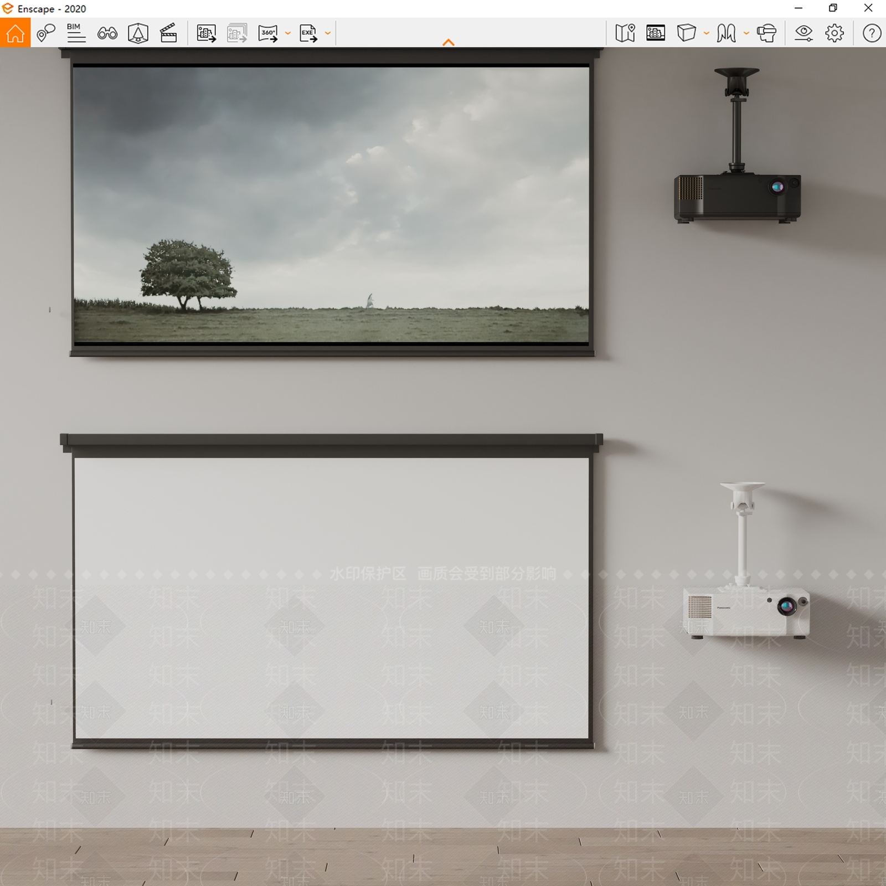This screenshot has height=886, width=886.
Task: Open general settings gear icon
Action: coord(835,33)
